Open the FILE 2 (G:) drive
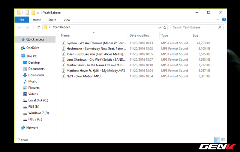Image resolution: width=240 pixels, height=152 pixels. (x=35, y=119)
